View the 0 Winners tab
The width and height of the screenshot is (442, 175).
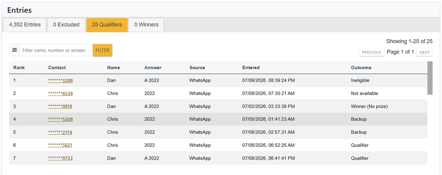click(146, 25)
